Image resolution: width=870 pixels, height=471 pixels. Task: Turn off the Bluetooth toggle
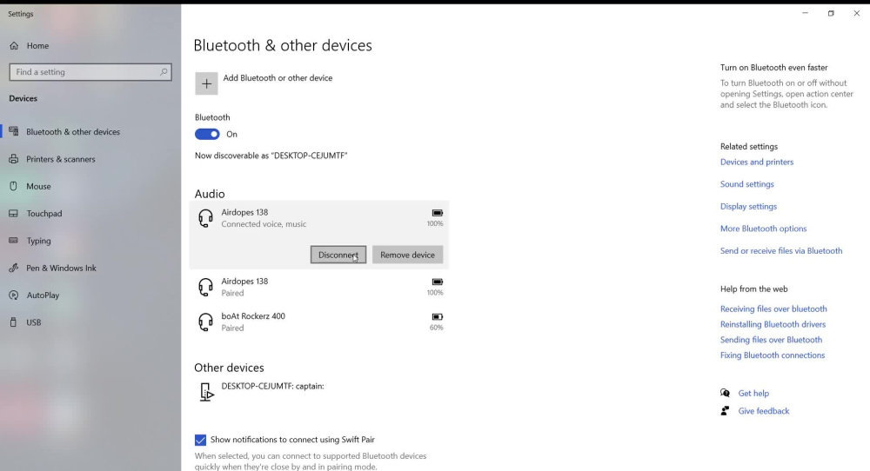click(x=207, y=134)
